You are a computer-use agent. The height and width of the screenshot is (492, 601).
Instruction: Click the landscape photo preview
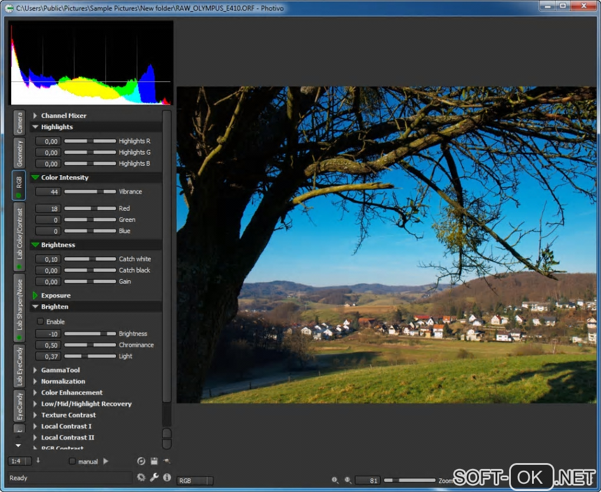[387, 245]
